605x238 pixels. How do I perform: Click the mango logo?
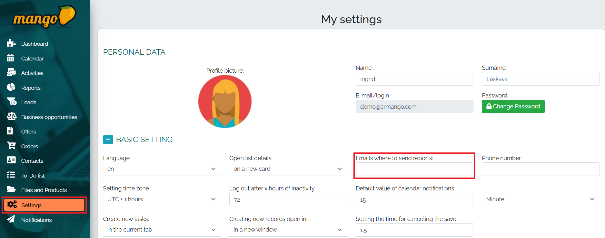(44, 17)
